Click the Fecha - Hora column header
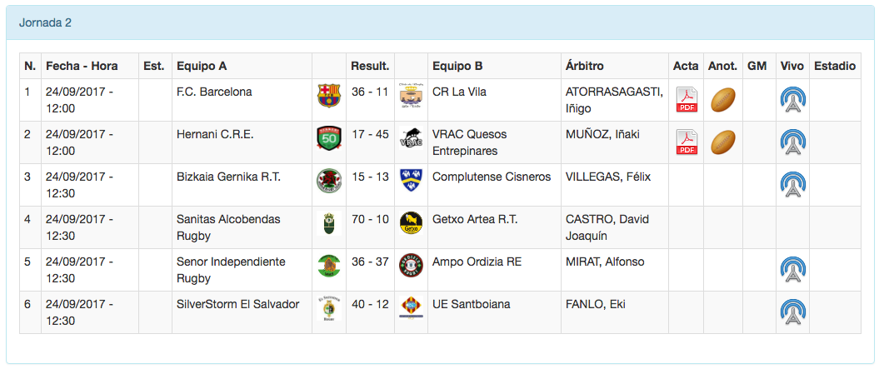Screen dimensions: 879x369 [x=82, y=66]
